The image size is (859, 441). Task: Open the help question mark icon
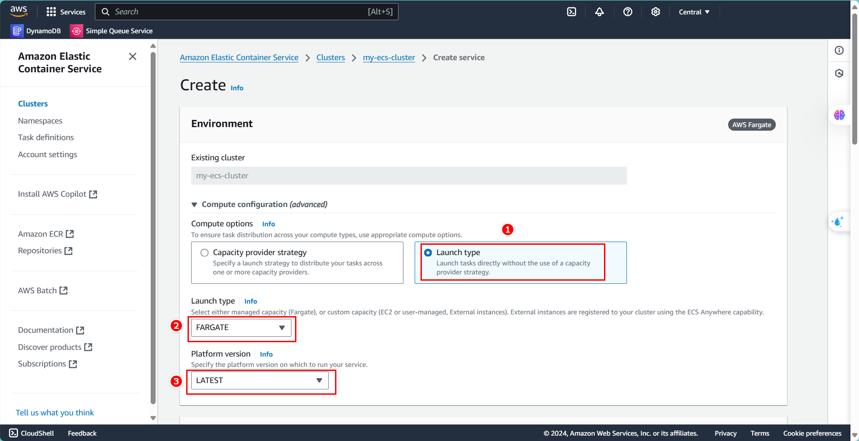[628, 12]
